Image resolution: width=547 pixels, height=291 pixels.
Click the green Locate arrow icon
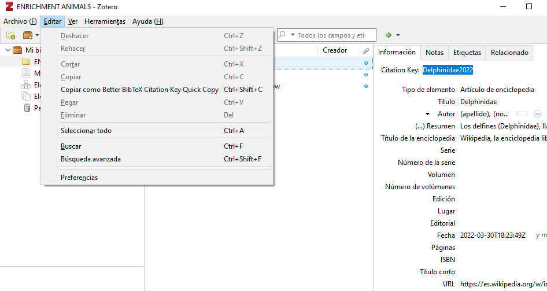click(388, 35)
